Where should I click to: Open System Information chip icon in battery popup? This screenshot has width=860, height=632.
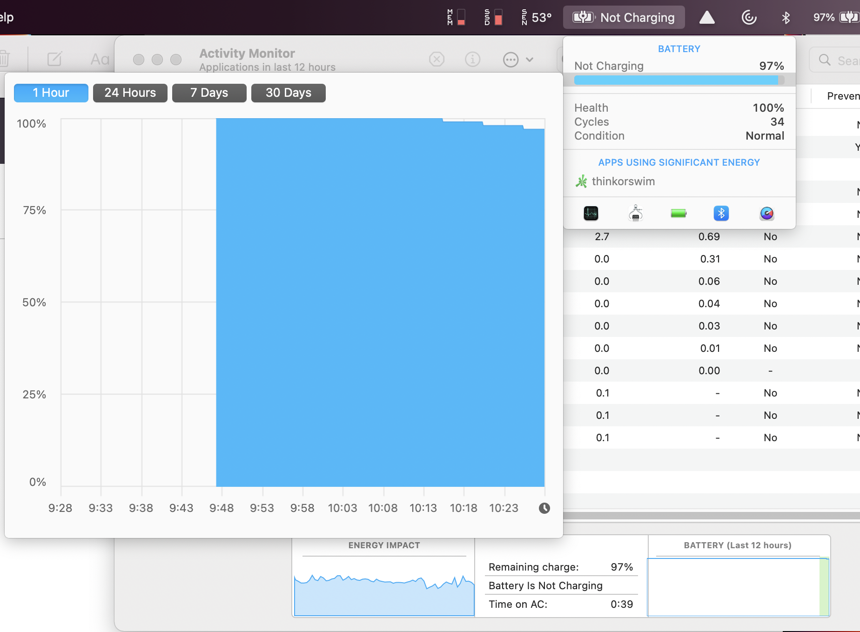coord(636,214)
